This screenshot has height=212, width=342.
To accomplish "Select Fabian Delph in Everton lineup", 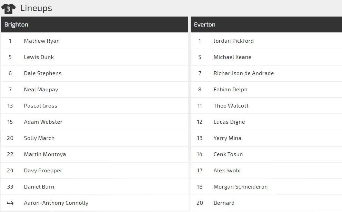I will click(230, 89).
